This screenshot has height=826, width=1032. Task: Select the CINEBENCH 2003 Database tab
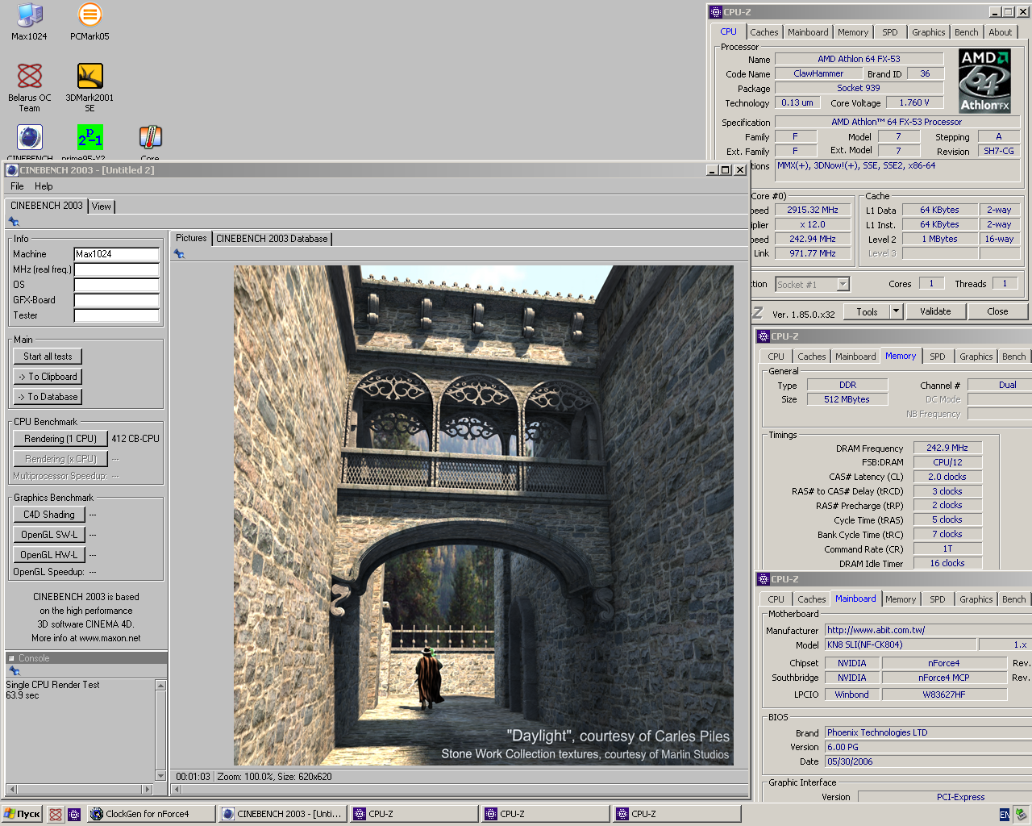point(272,239)
